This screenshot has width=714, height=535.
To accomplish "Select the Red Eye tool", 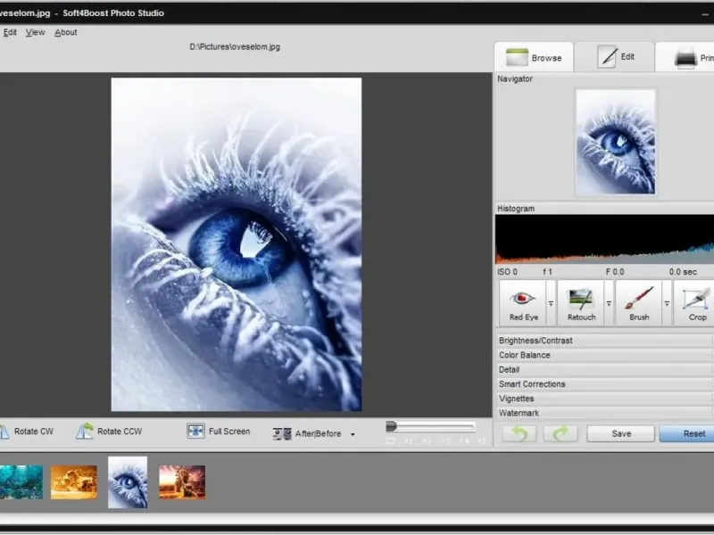I will [x=523, y=303].
